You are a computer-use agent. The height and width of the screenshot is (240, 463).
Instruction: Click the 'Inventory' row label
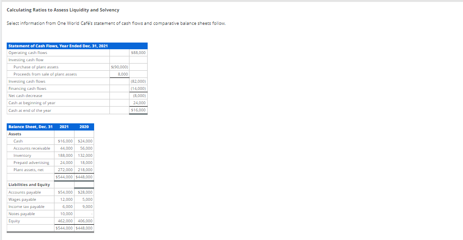tap(22, 155)
